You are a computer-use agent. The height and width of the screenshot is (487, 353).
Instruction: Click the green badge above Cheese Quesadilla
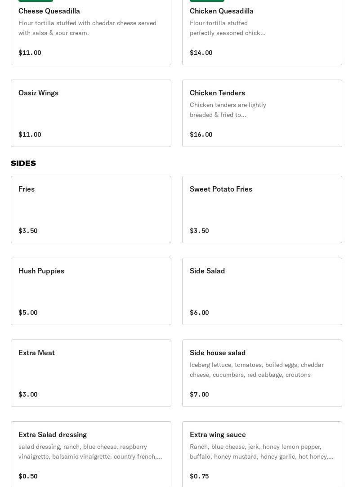tap(36, 1)
